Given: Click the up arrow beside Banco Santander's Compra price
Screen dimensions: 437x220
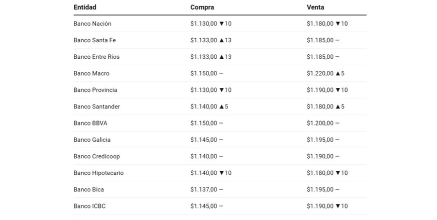Looking at the screenshot, I should (x=222, y=106).
